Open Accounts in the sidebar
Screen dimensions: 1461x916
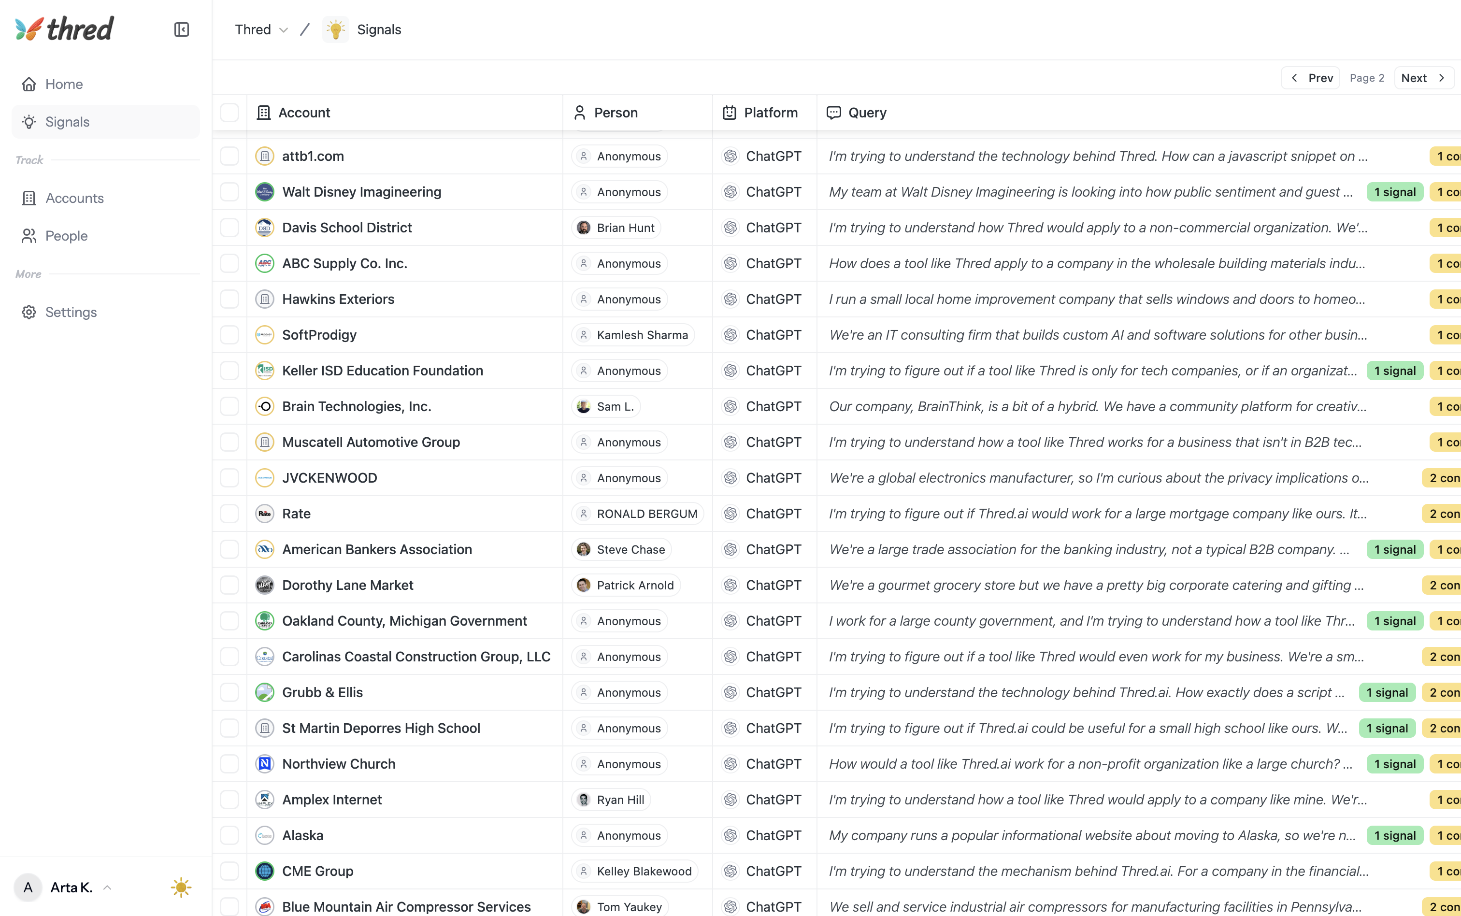pyautogui.click(x=74, y=198)
